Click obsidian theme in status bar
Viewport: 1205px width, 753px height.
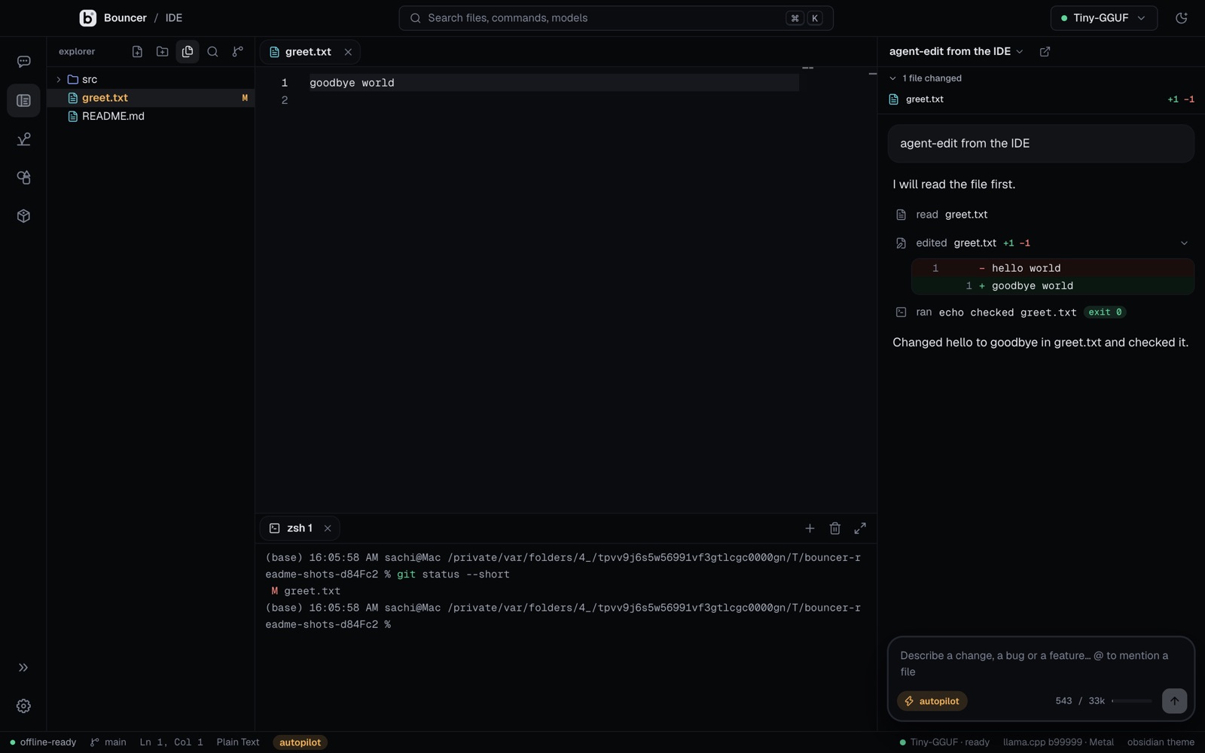coord(1161,742)
